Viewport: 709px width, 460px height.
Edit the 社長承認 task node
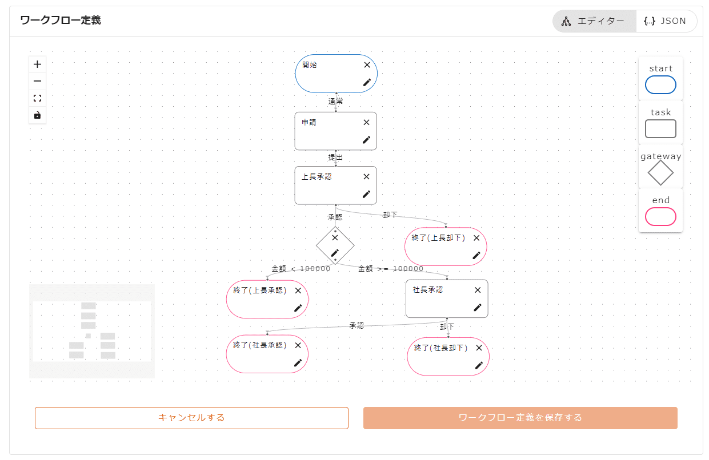tap(478, 307)
